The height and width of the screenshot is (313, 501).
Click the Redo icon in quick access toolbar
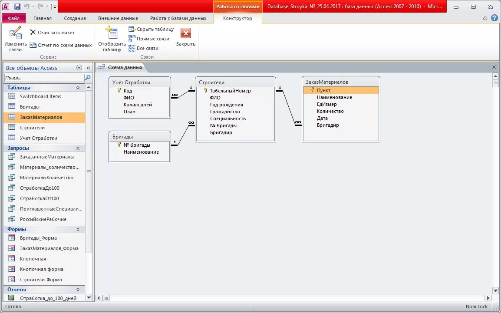coord(40,7)
